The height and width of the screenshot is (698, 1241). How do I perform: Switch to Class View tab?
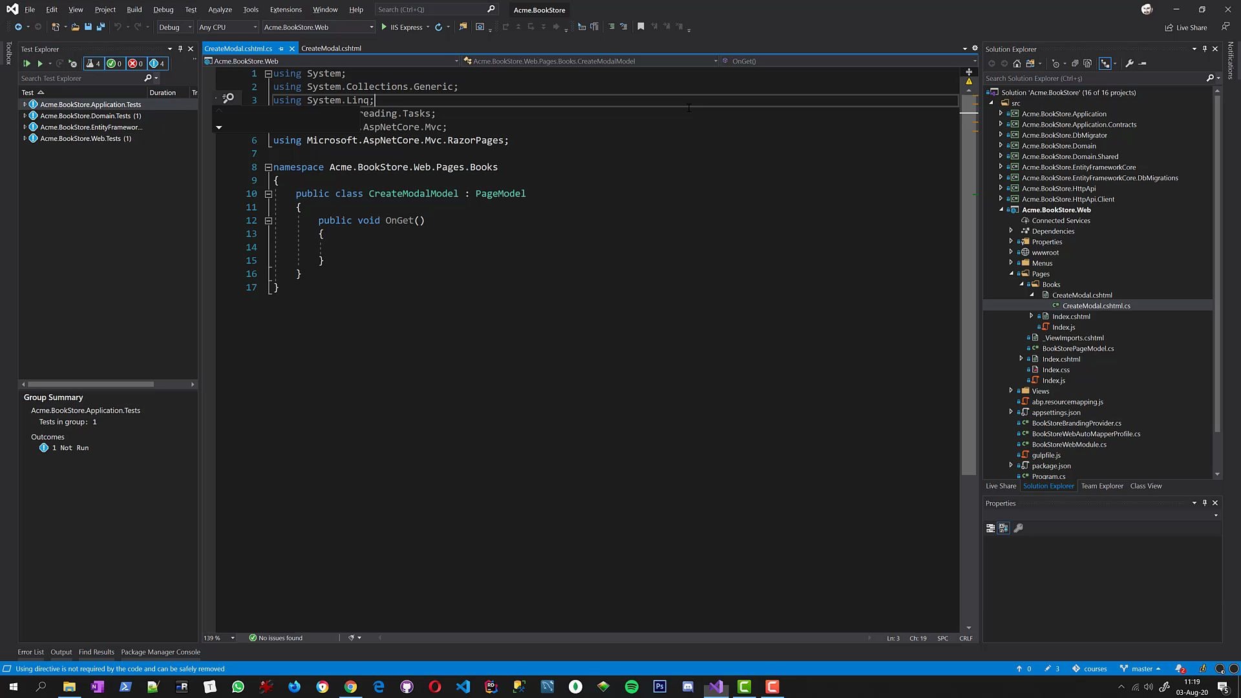click(x=1145, y=486)
